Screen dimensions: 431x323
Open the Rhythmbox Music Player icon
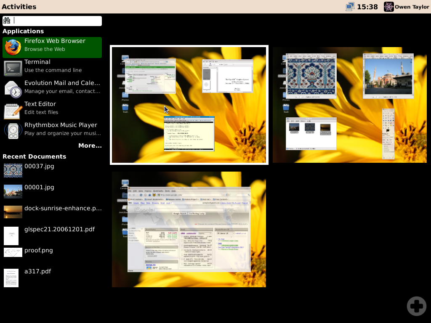[13, 131]
